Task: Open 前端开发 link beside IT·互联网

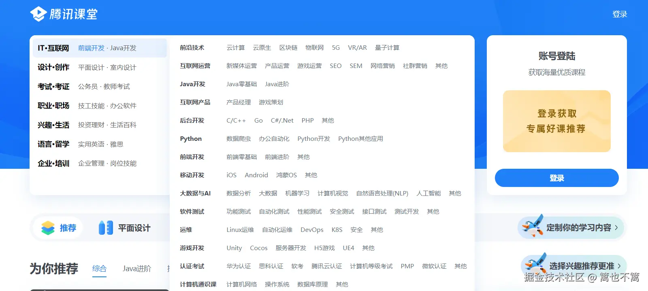Action: click(x=91, y=48)
